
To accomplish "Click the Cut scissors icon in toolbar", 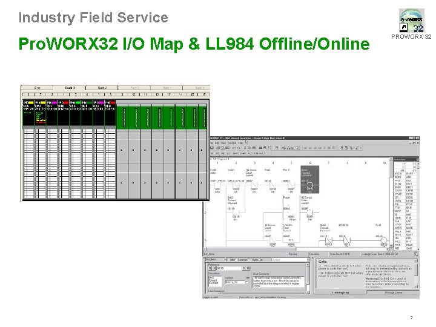I will click(x=245, y=148).
